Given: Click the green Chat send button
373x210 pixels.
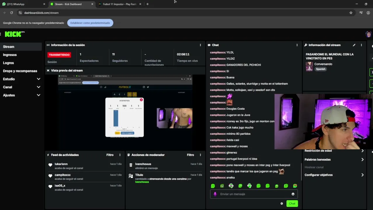Looking at the screenshot, I should coord(292,204).
